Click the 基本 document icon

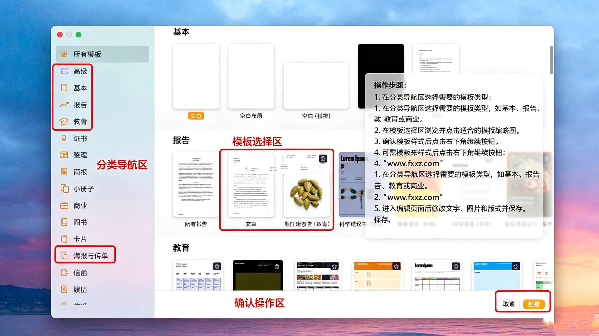pyautogui.click(x=64, y=88)
